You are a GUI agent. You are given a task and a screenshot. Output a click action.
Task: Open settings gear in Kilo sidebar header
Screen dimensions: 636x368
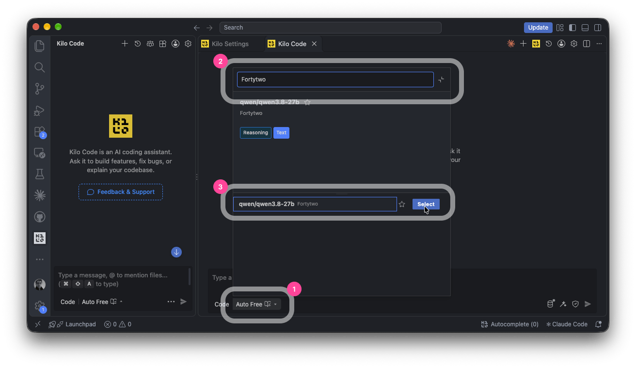(188, 44)
